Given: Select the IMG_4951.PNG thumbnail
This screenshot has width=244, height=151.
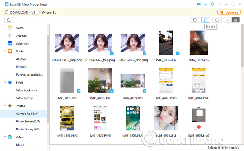Looking at the screenshot, I should [x=133, y=118].
